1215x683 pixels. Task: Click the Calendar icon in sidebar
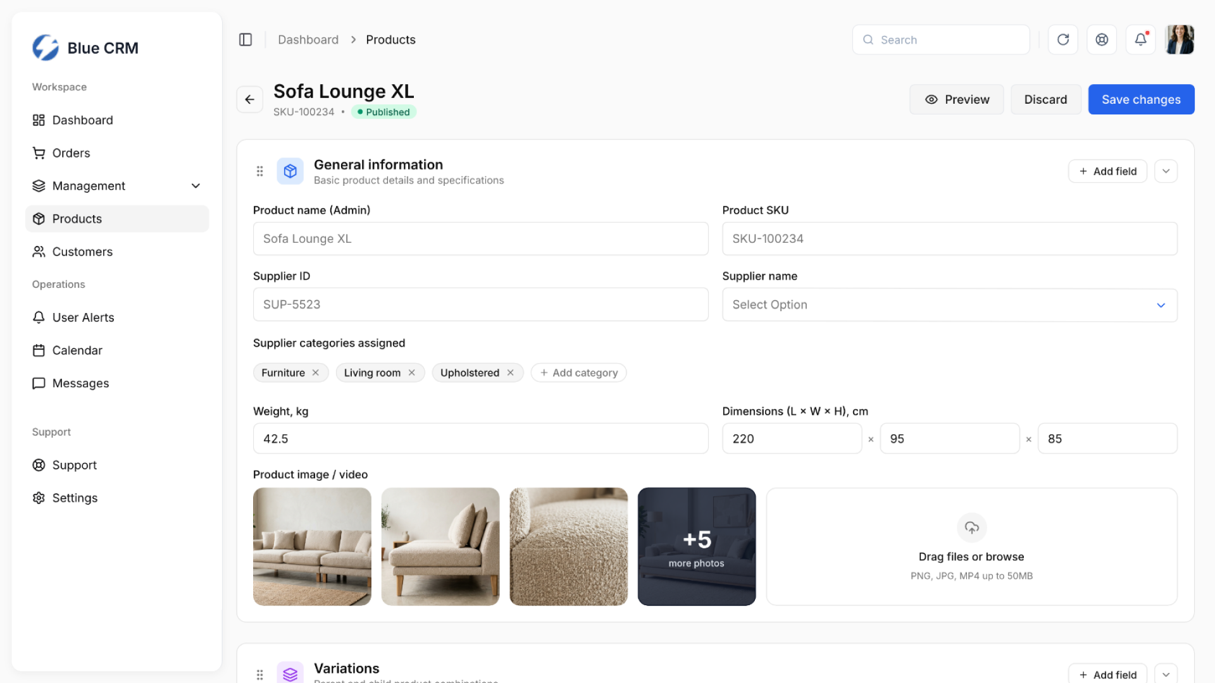coord(39,350)
